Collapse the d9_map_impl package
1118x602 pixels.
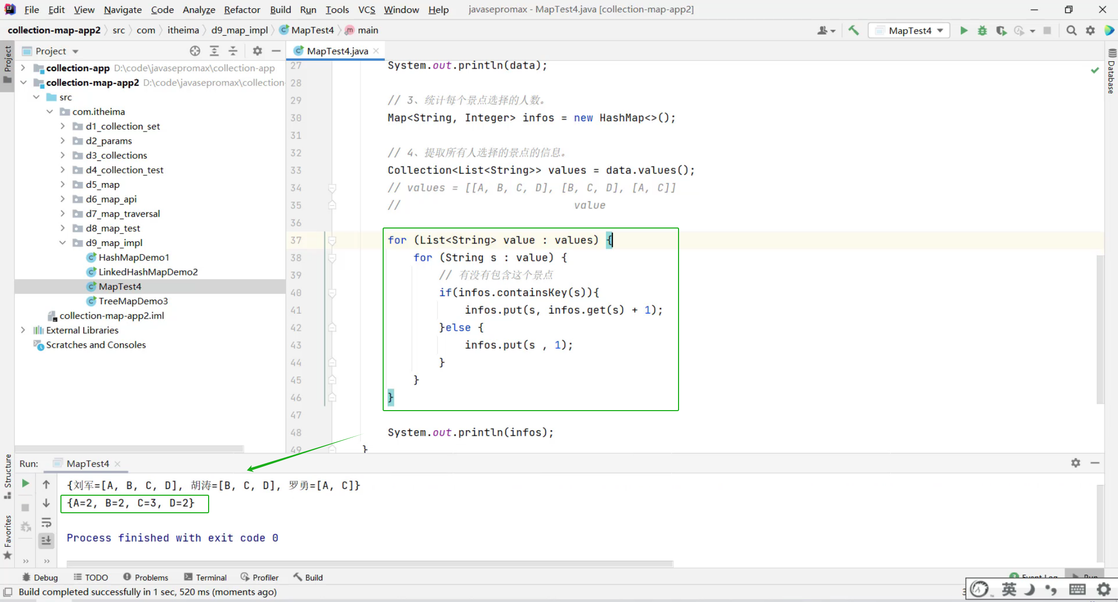tap(62, 242)
